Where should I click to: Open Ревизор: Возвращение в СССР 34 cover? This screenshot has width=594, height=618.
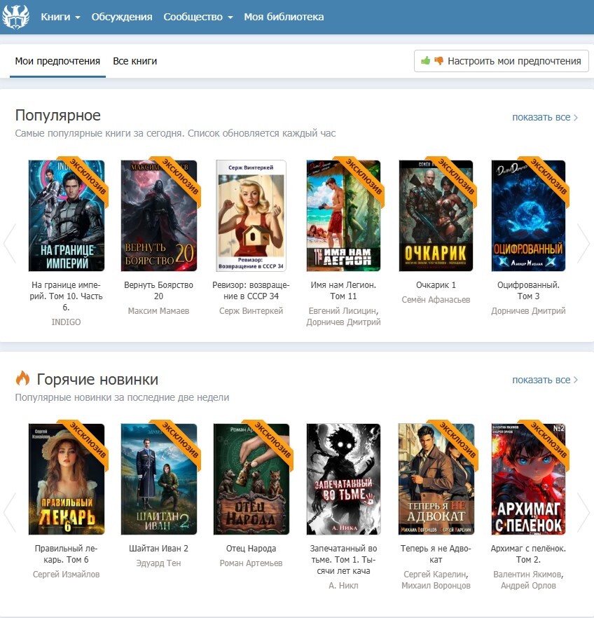[251, 216]
